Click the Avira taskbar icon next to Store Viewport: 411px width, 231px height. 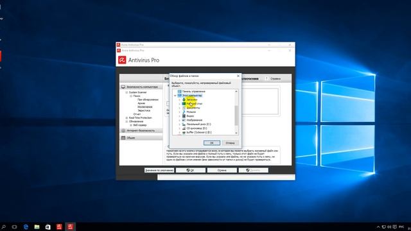coord(59,227)
